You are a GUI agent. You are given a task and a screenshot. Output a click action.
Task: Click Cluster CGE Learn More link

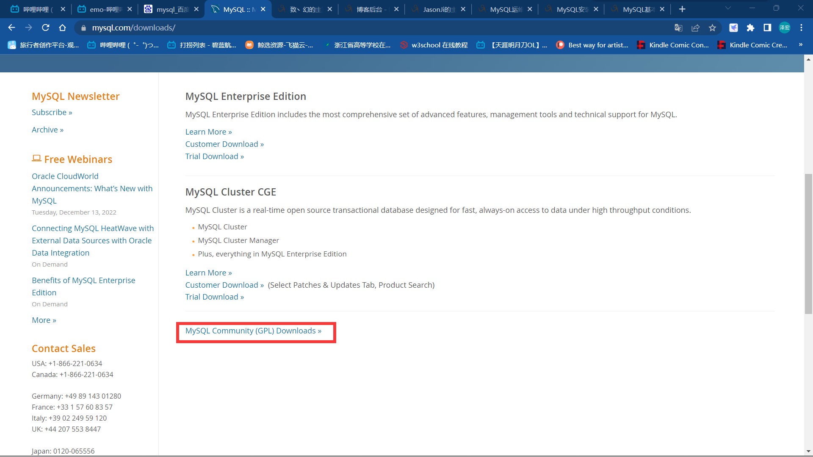tap(208, 273)
